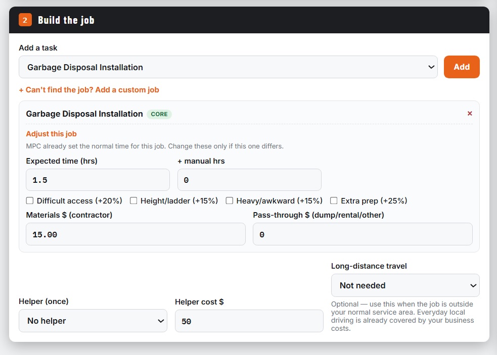Expand the Long-distance travel dropdown
Viewport: 497px width, 355px height.
coord(405,285)
